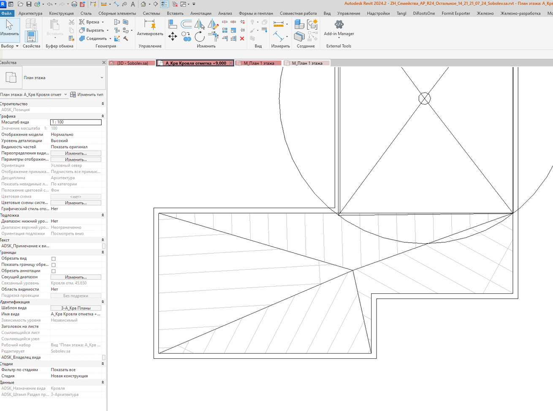The height and width of the screenshot is (411, 553).
Task: Click the Add-in Manager icon
Action: click(x=339, y=28)
